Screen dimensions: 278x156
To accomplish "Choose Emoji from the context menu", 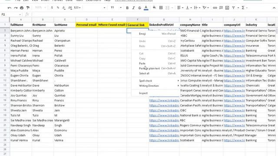I will click(x=156, y=34).
